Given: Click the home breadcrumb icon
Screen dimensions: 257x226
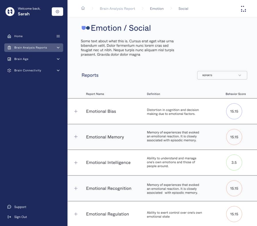Looking at the screenshot, I should click(x=83, y=8).
